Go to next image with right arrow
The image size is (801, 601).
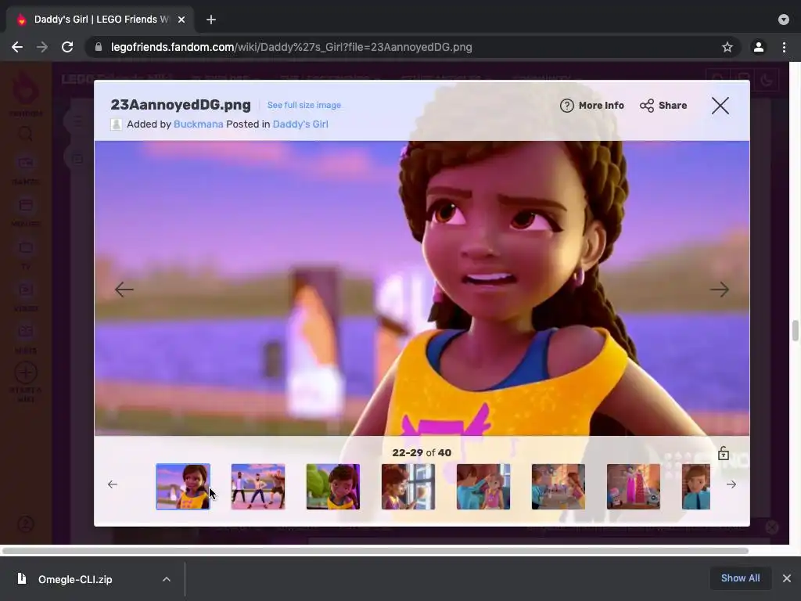click(720, 290)
